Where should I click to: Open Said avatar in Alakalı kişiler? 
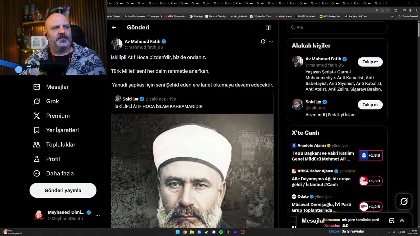click(297, 105)
